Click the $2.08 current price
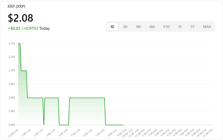This screenshot has width=223, height=140. coord(21,18)
